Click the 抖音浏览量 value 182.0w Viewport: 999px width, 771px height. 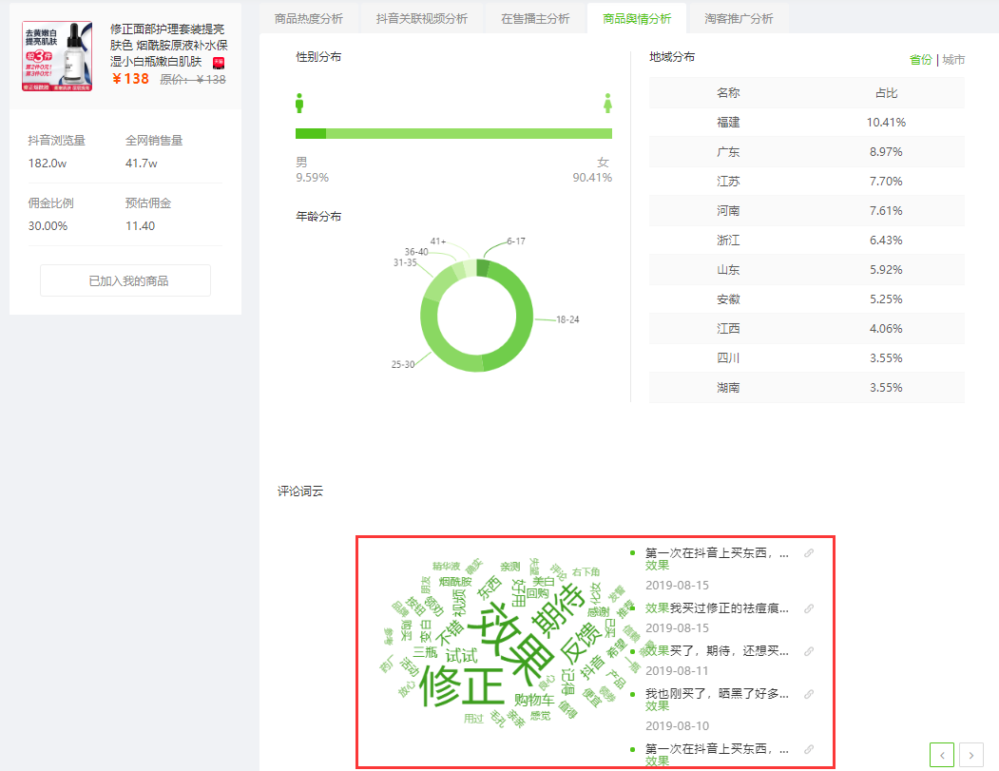point(48,164)
